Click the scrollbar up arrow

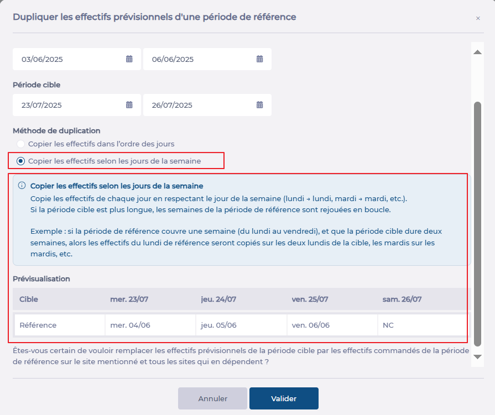[477, 52]
